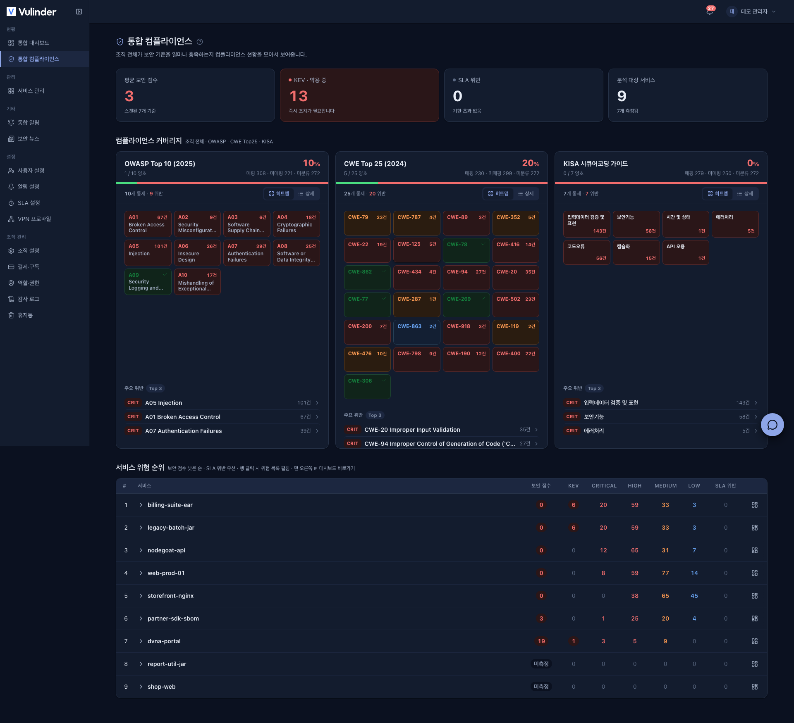Click the green CWE-306 heatmap tile
This screenshot has width=794, height=723.
367,387
